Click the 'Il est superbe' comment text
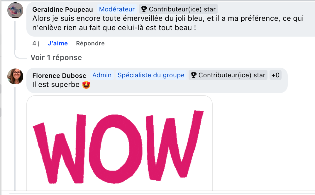315x195 pixels. (56, 85)
